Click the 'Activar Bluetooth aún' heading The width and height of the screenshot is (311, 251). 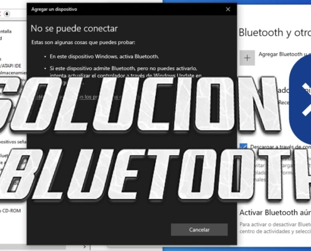pos(275,213)
